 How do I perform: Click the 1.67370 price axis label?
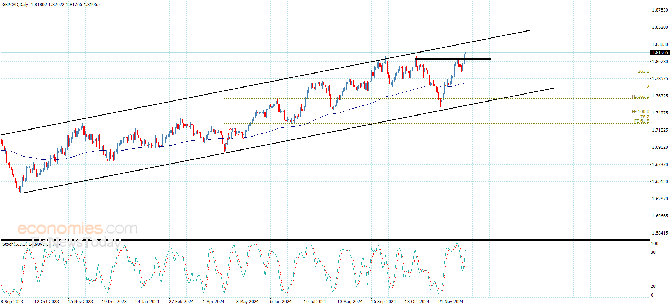pos(660,165)
